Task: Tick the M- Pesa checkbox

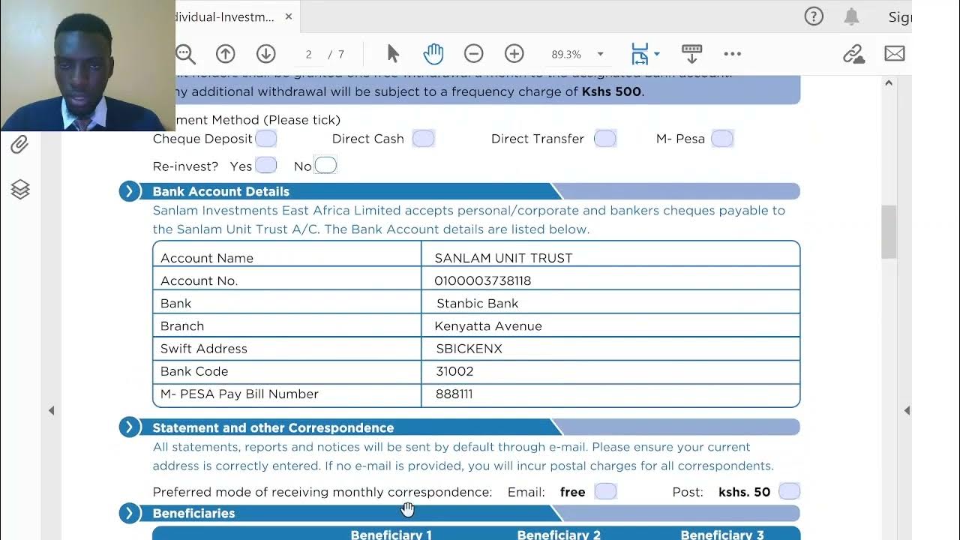Action: pyautogui.click(x=722, y=139)
